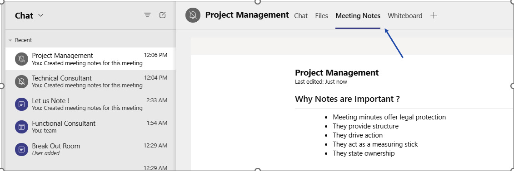
Task: Click 'You: team' message preview
Action: 44,131
